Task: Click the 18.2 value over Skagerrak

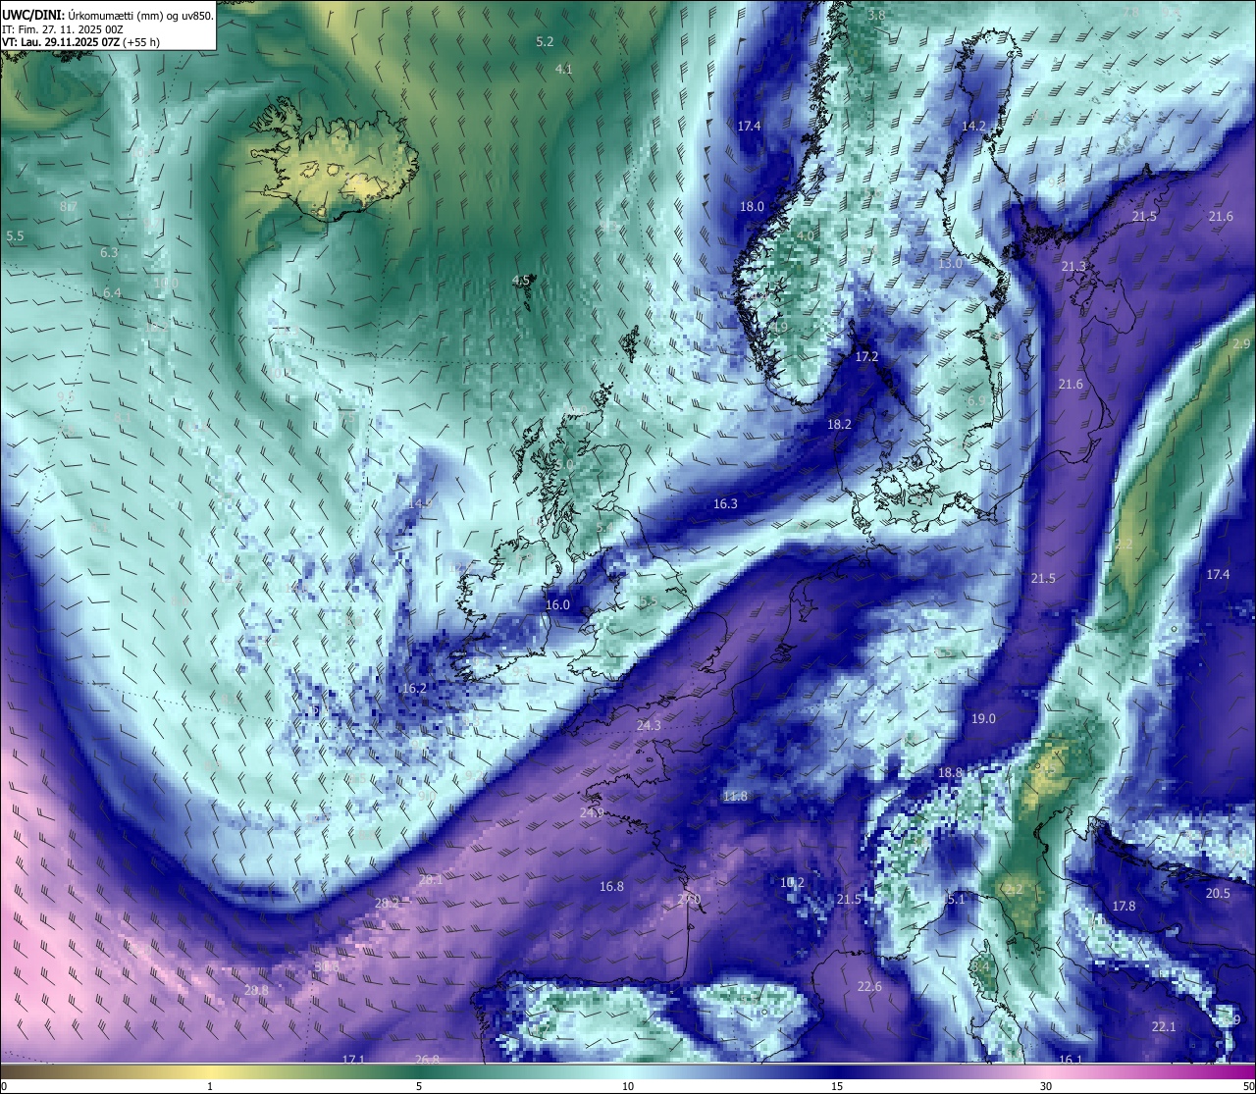Action: click(839, 424)
